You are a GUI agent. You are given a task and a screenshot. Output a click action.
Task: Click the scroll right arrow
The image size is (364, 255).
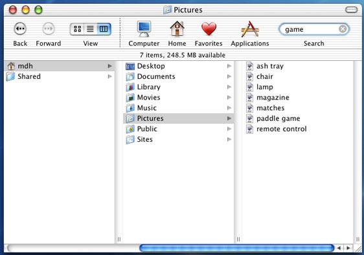(x=348, y=248)
